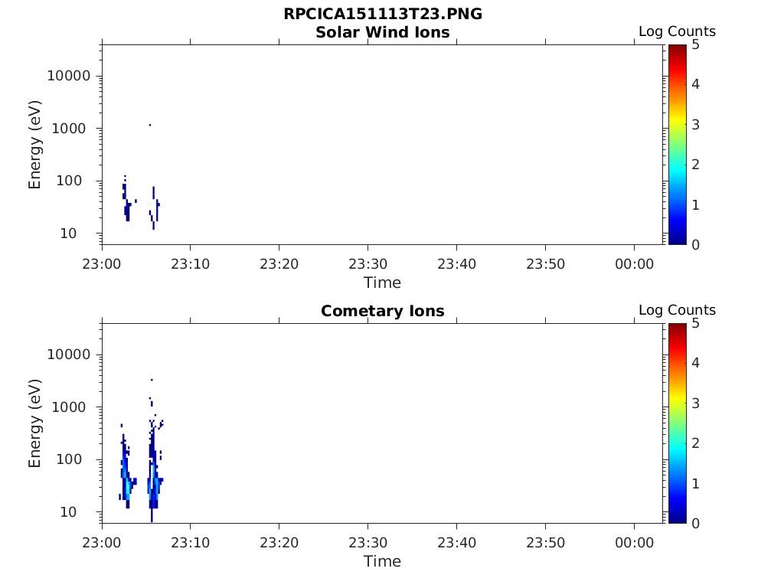Click colorbar value 4 on Cometary colorbar
The width and height of the screenshot is (784, 588).
[x=695, y=363]
